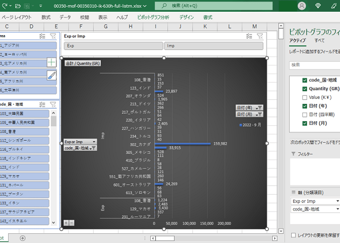Click the 合計 / Quantity (GR) chart field button
Viewport: 340px width, 243px height.
83,63
